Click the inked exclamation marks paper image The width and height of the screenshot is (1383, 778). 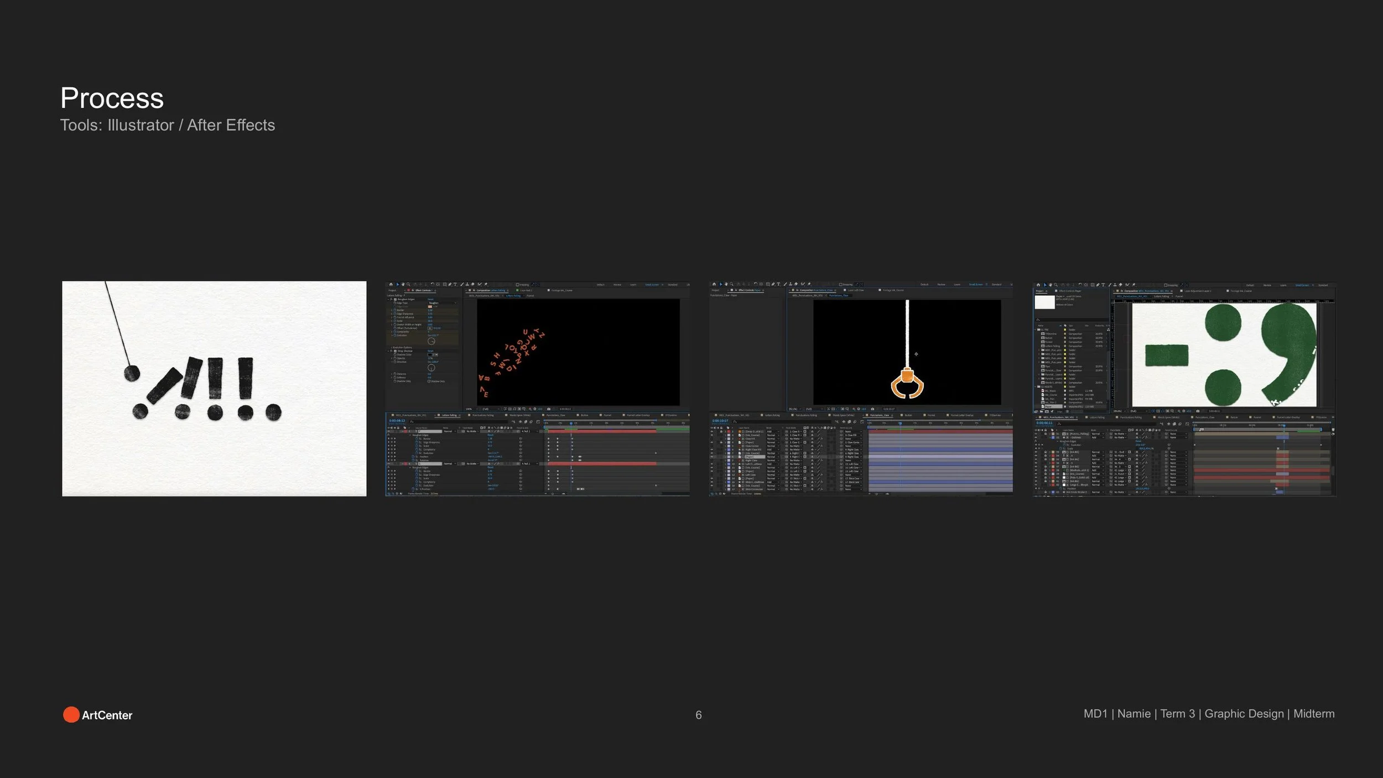point(214,388)
